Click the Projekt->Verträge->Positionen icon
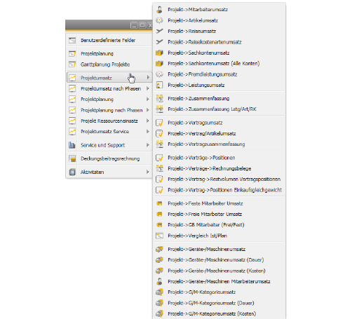 (159, 158)
